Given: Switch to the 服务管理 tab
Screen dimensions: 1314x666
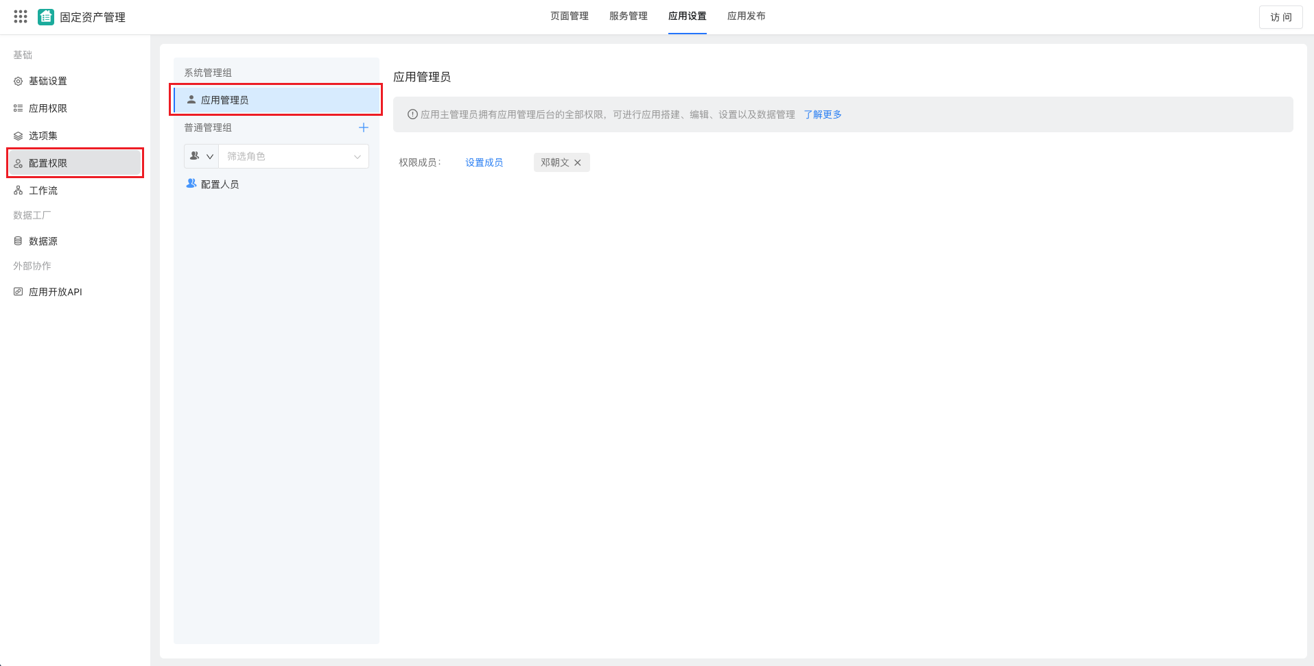Looking at the screenshot, I should tap(628, 16).
